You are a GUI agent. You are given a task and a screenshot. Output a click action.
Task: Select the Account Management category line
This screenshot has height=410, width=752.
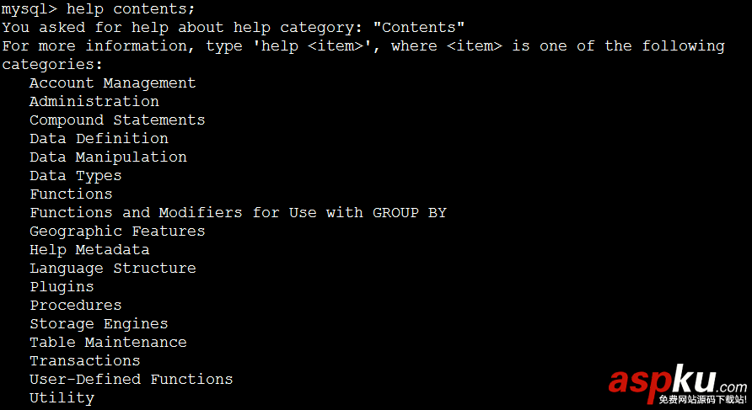112,83
